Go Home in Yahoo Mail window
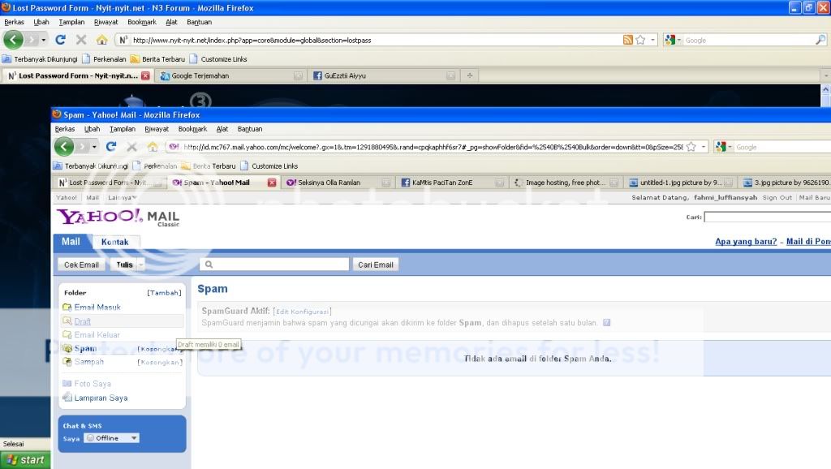Viewport: 831px width, 469px height. coord(153,147)
